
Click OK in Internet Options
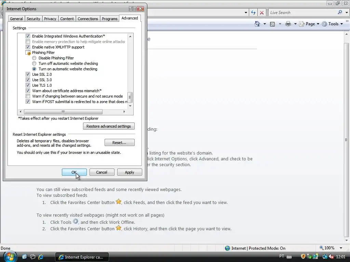tap(74, 172)
